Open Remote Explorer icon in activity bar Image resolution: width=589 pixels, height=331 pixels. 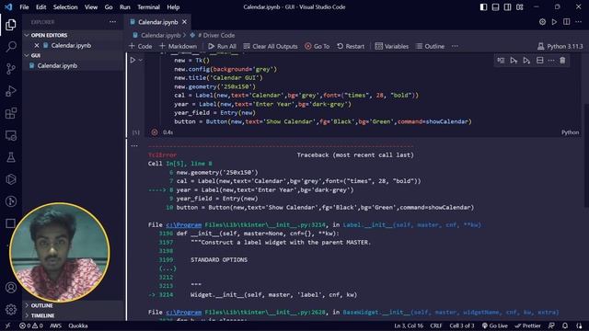point(11,135)
